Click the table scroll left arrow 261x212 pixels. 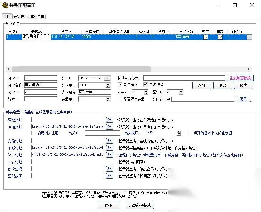[9, 69]
